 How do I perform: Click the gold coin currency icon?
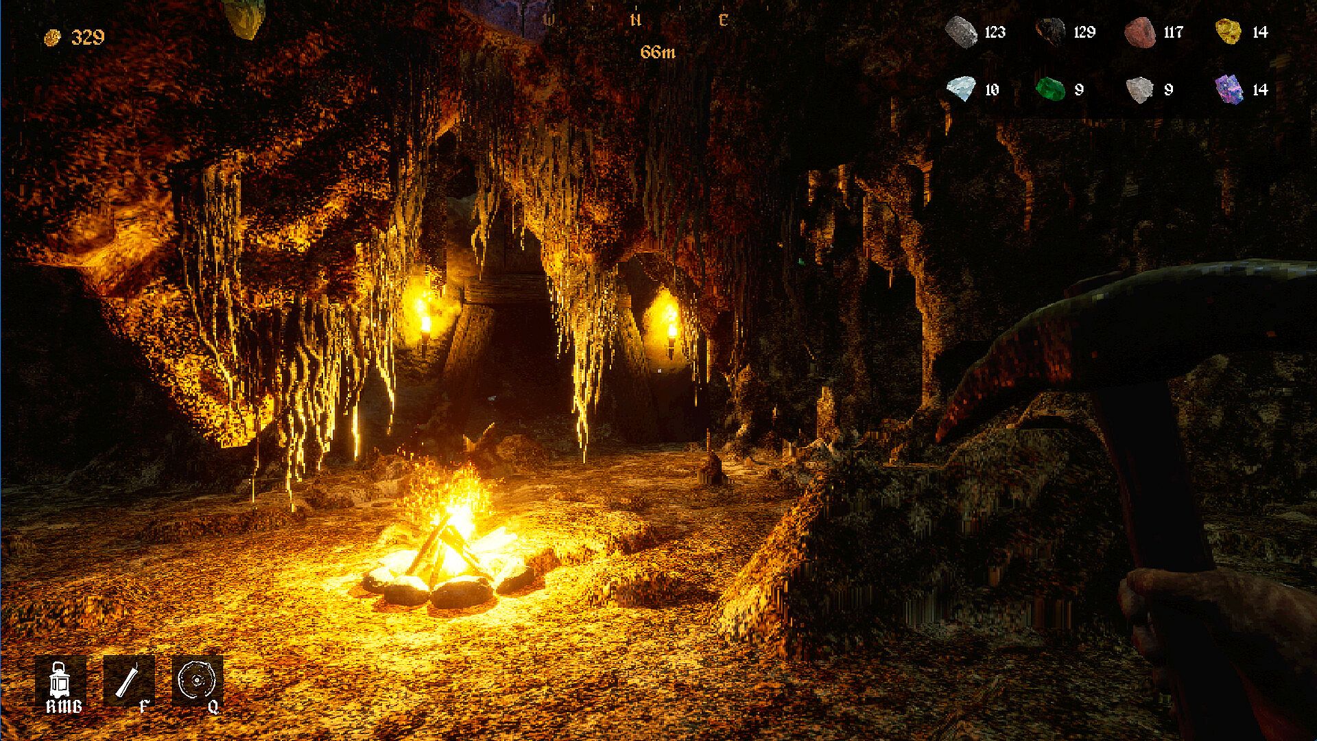pos(53,37)
